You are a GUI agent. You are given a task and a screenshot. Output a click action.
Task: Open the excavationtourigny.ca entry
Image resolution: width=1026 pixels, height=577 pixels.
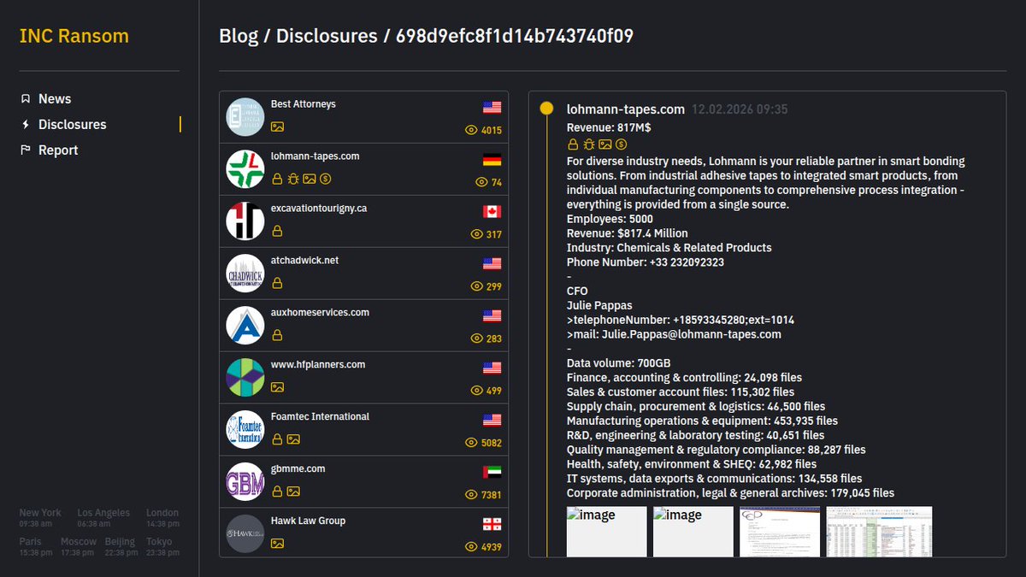click(364, 221)
